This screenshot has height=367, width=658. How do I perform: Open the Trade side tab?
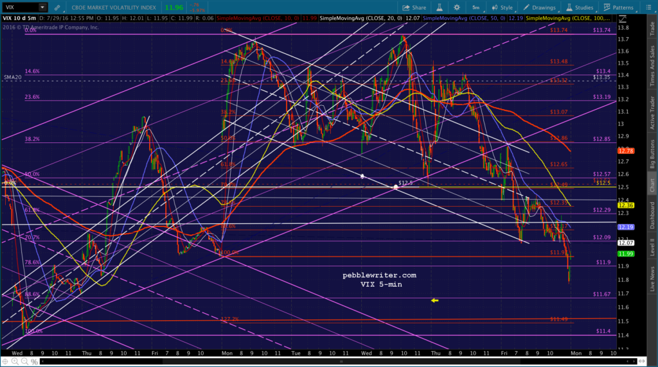pyautogui.click(x=652, y=28)
